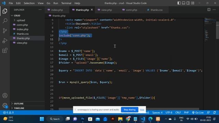Click the VS Code taskbar icon
This screenshot has height=123, width=219.
tap(143, 119)
